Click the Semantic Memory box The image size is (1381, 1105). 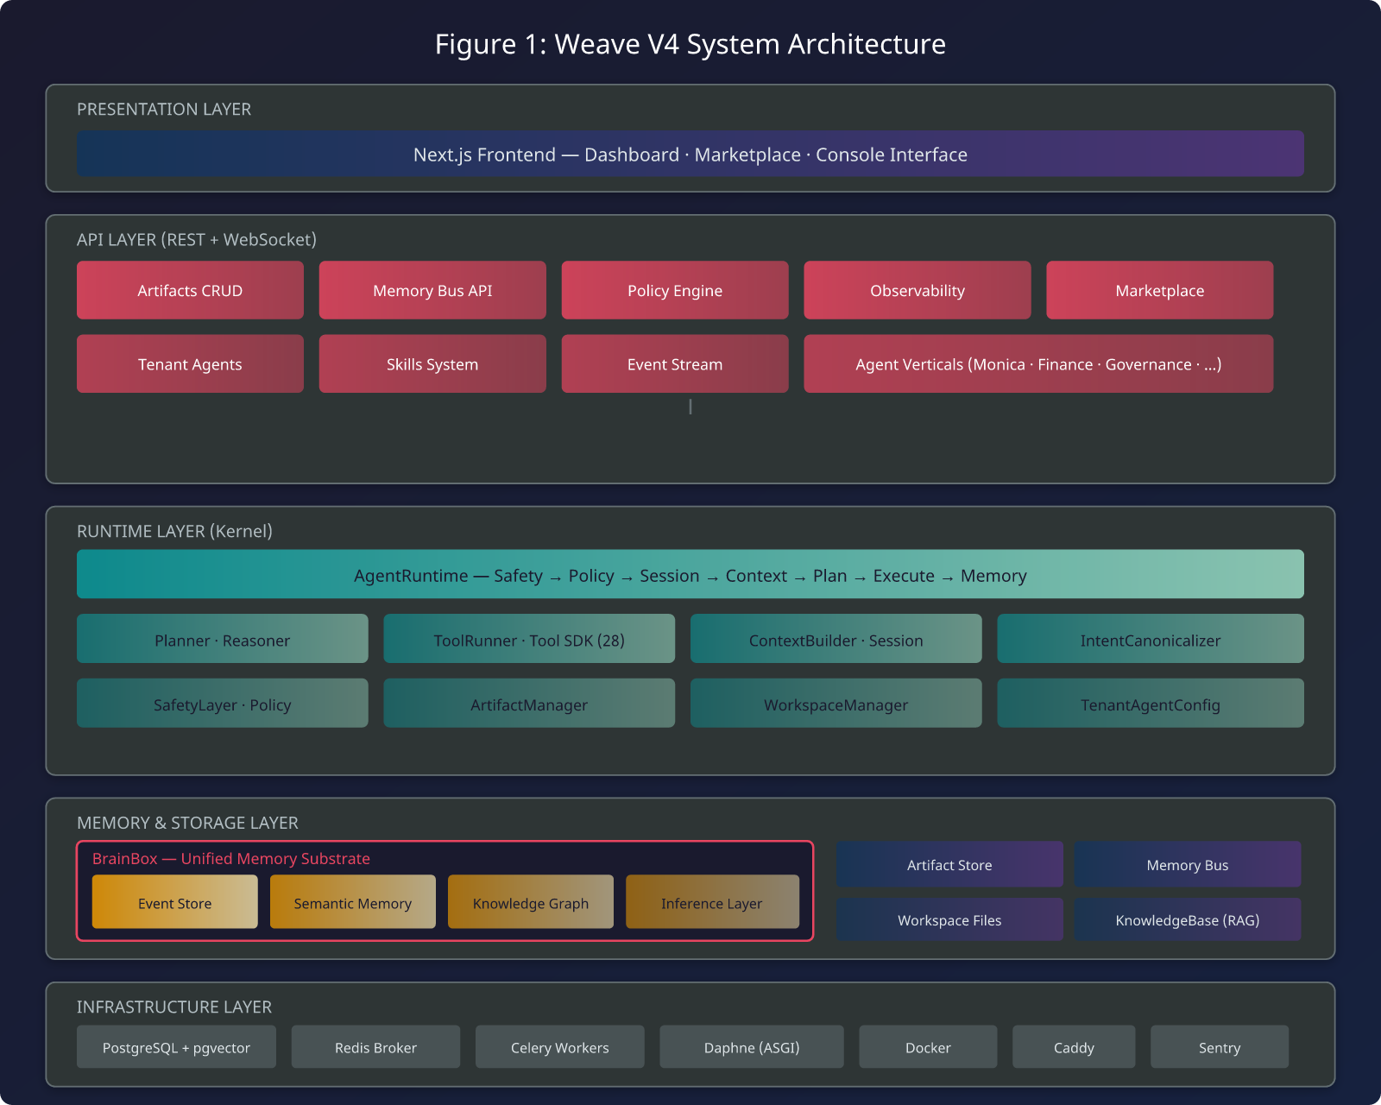[353, 902]
